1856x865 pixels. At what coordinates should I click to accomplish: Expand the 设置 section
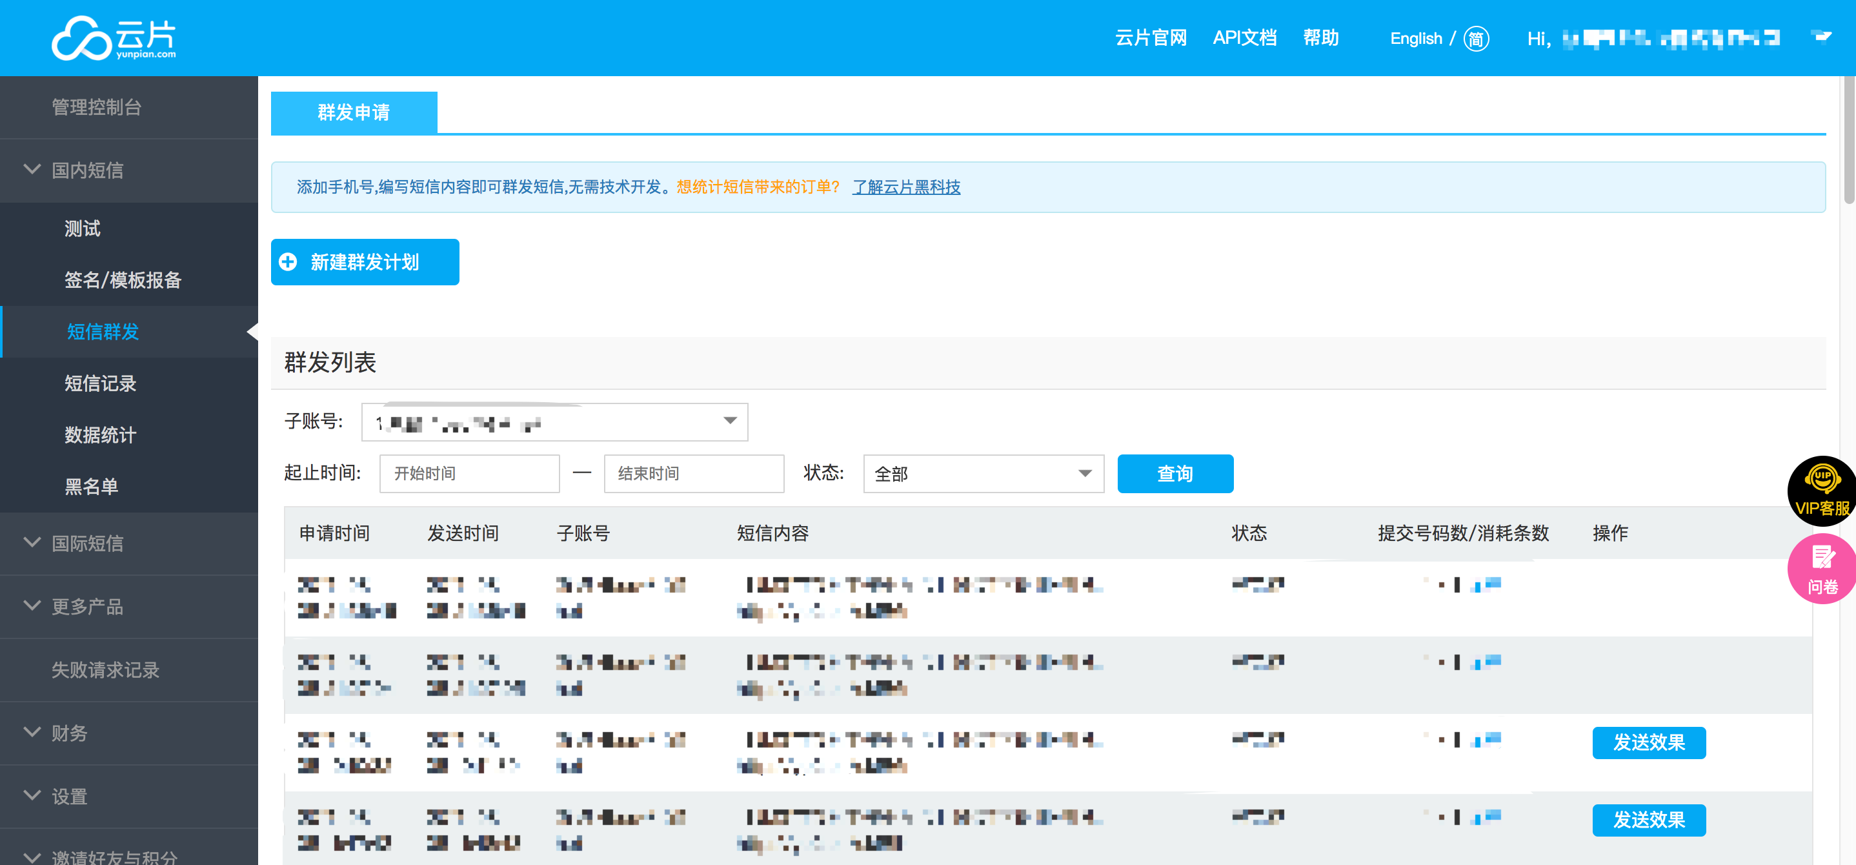click(x=129, y=797)
